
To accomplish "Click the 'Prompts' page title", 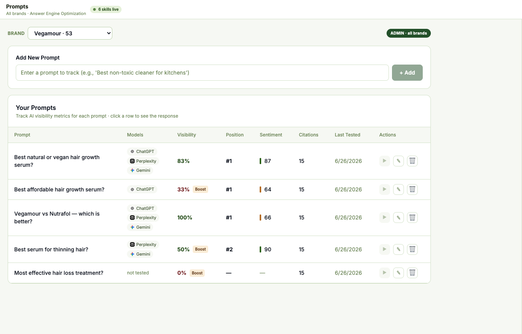I will pyautogui.click(x=17, y=7).
